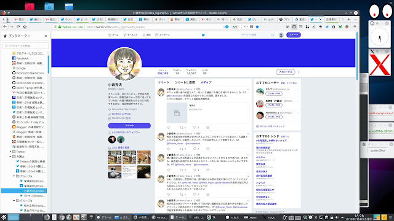Click the フォローする button on profile

(286, 72)
